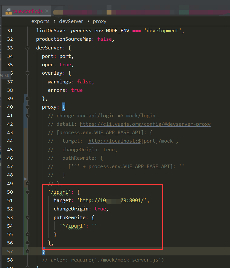Click the highlighted closing brace on line 57
The height and width of the screenshot is (268, 230).
coord(44,251)
